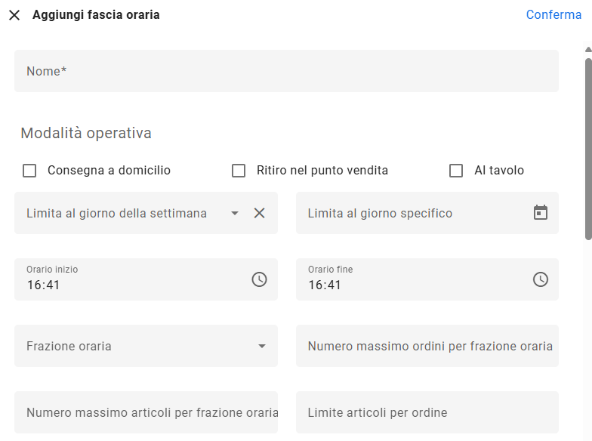Screen dimensions: 592x441
Task: Enable Ritiro nel punto vendita checkbox
Action: pos(239,171)
